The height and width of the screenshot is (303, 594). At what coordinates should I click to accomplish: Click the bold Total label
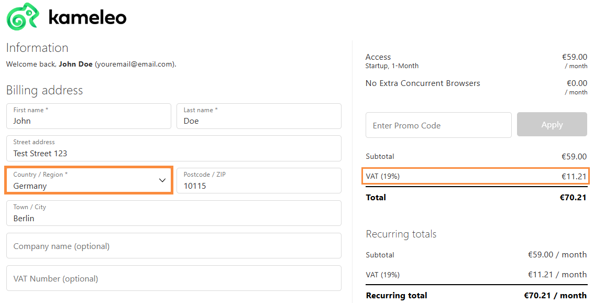point(376,198)
